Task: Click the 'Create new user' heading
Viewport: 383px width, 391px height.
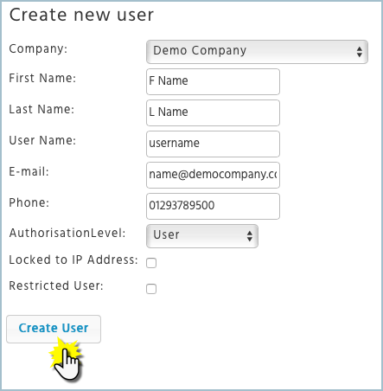Action: pyautogui.click(x=81, y=15)
